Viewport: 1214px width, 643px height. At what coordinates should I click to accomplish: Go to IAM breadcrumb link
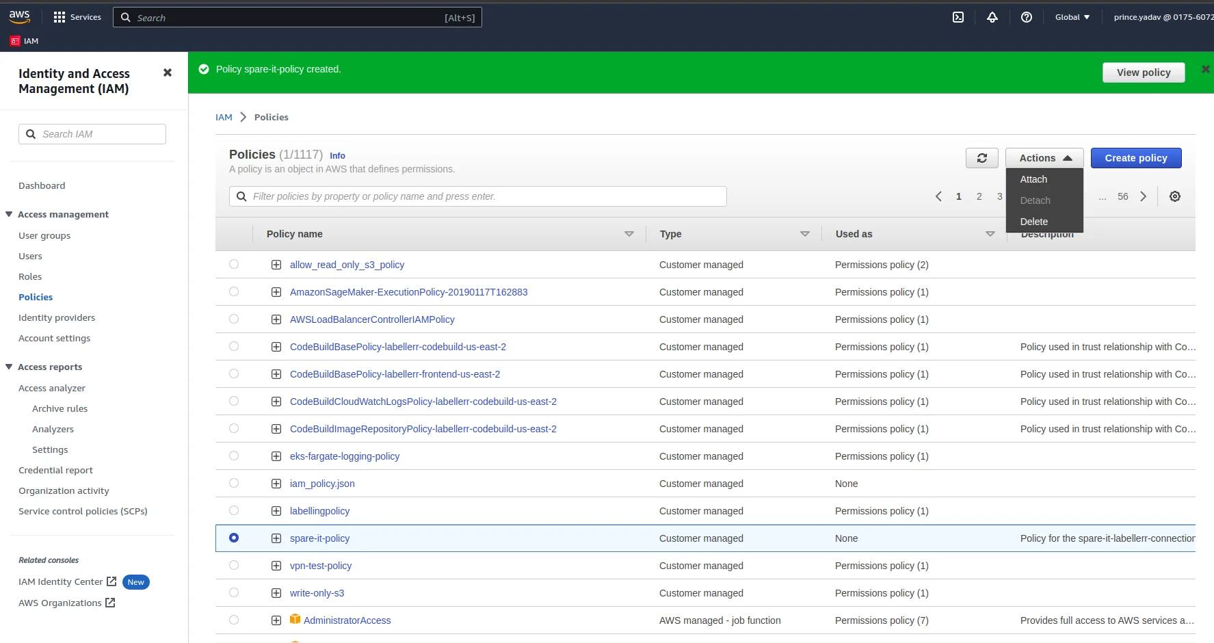[x=224, y=117]
